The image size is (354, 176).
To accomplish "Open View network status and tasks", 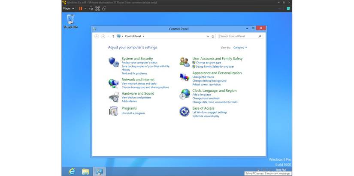I will click(139, 84).
